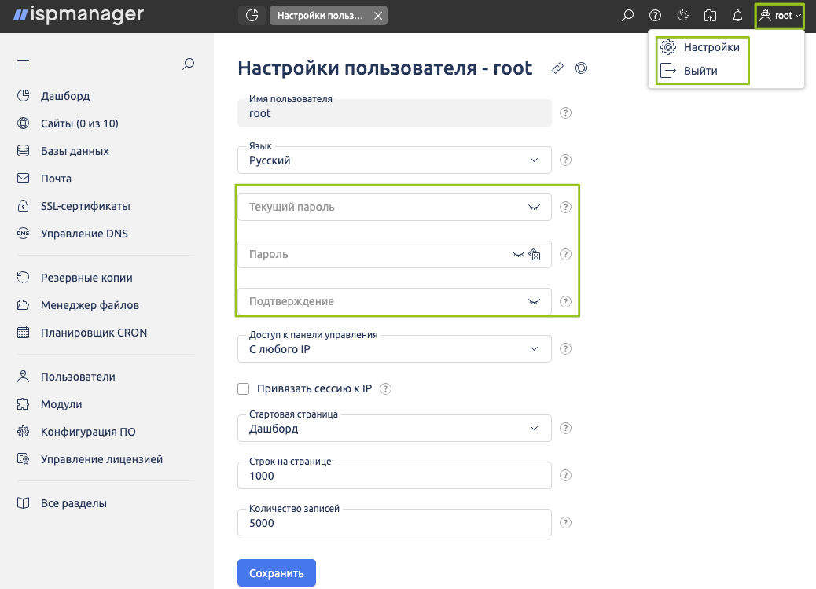The image size is (816, 589).
Task: Click the Строк на странице input field
Action: click(x=394, y=476)
